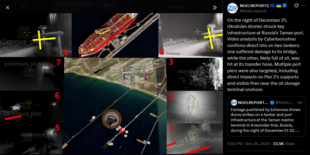Click the NOELREPORTS display name in sidebar header
310x155 pixels.
click(x=254, y=6)
